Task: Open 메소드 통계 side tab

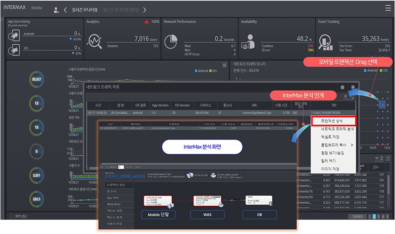Action: pos(119,217)
